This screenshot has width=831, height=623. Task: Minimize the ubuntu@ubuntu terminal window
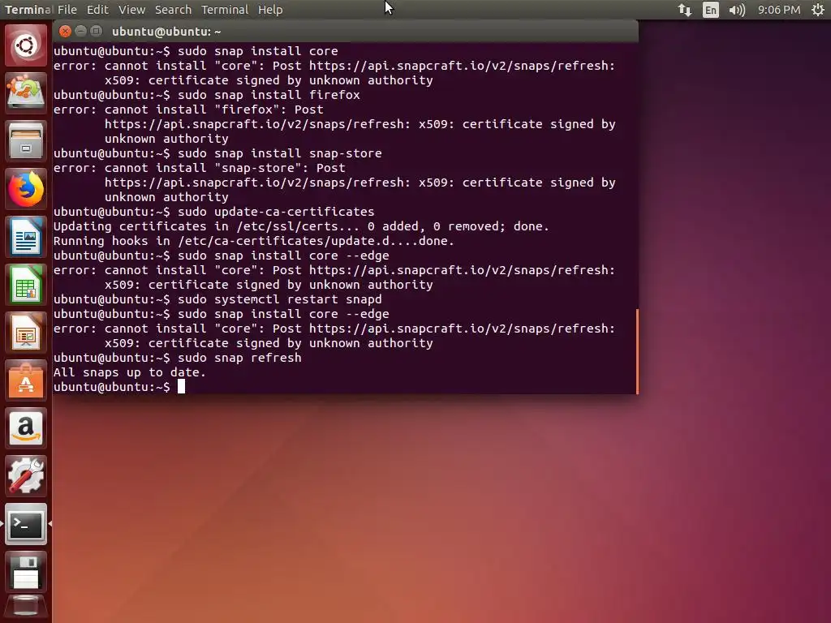tap(80, 32)
